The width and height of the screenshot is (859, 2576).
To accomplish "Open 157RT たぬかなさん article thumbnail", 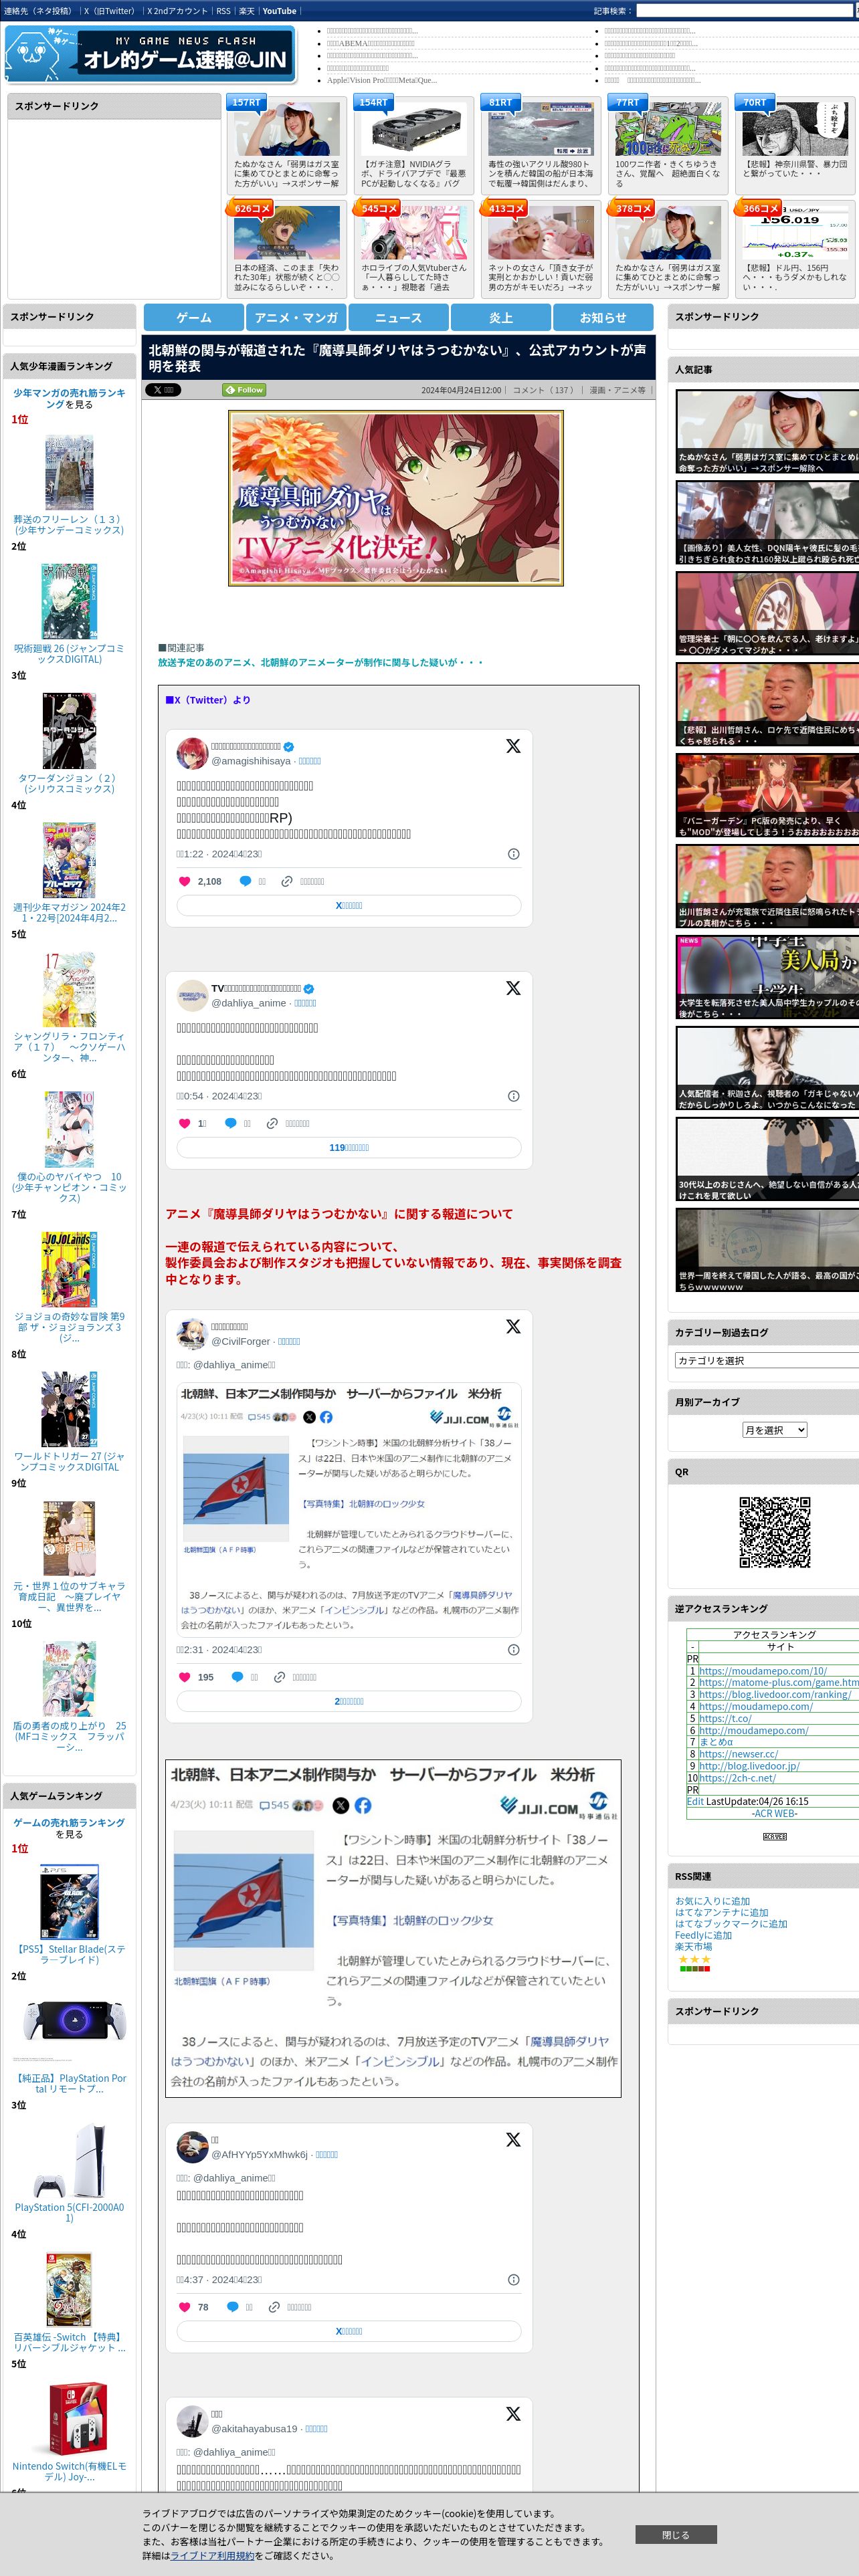I will [x=287, y=129].
